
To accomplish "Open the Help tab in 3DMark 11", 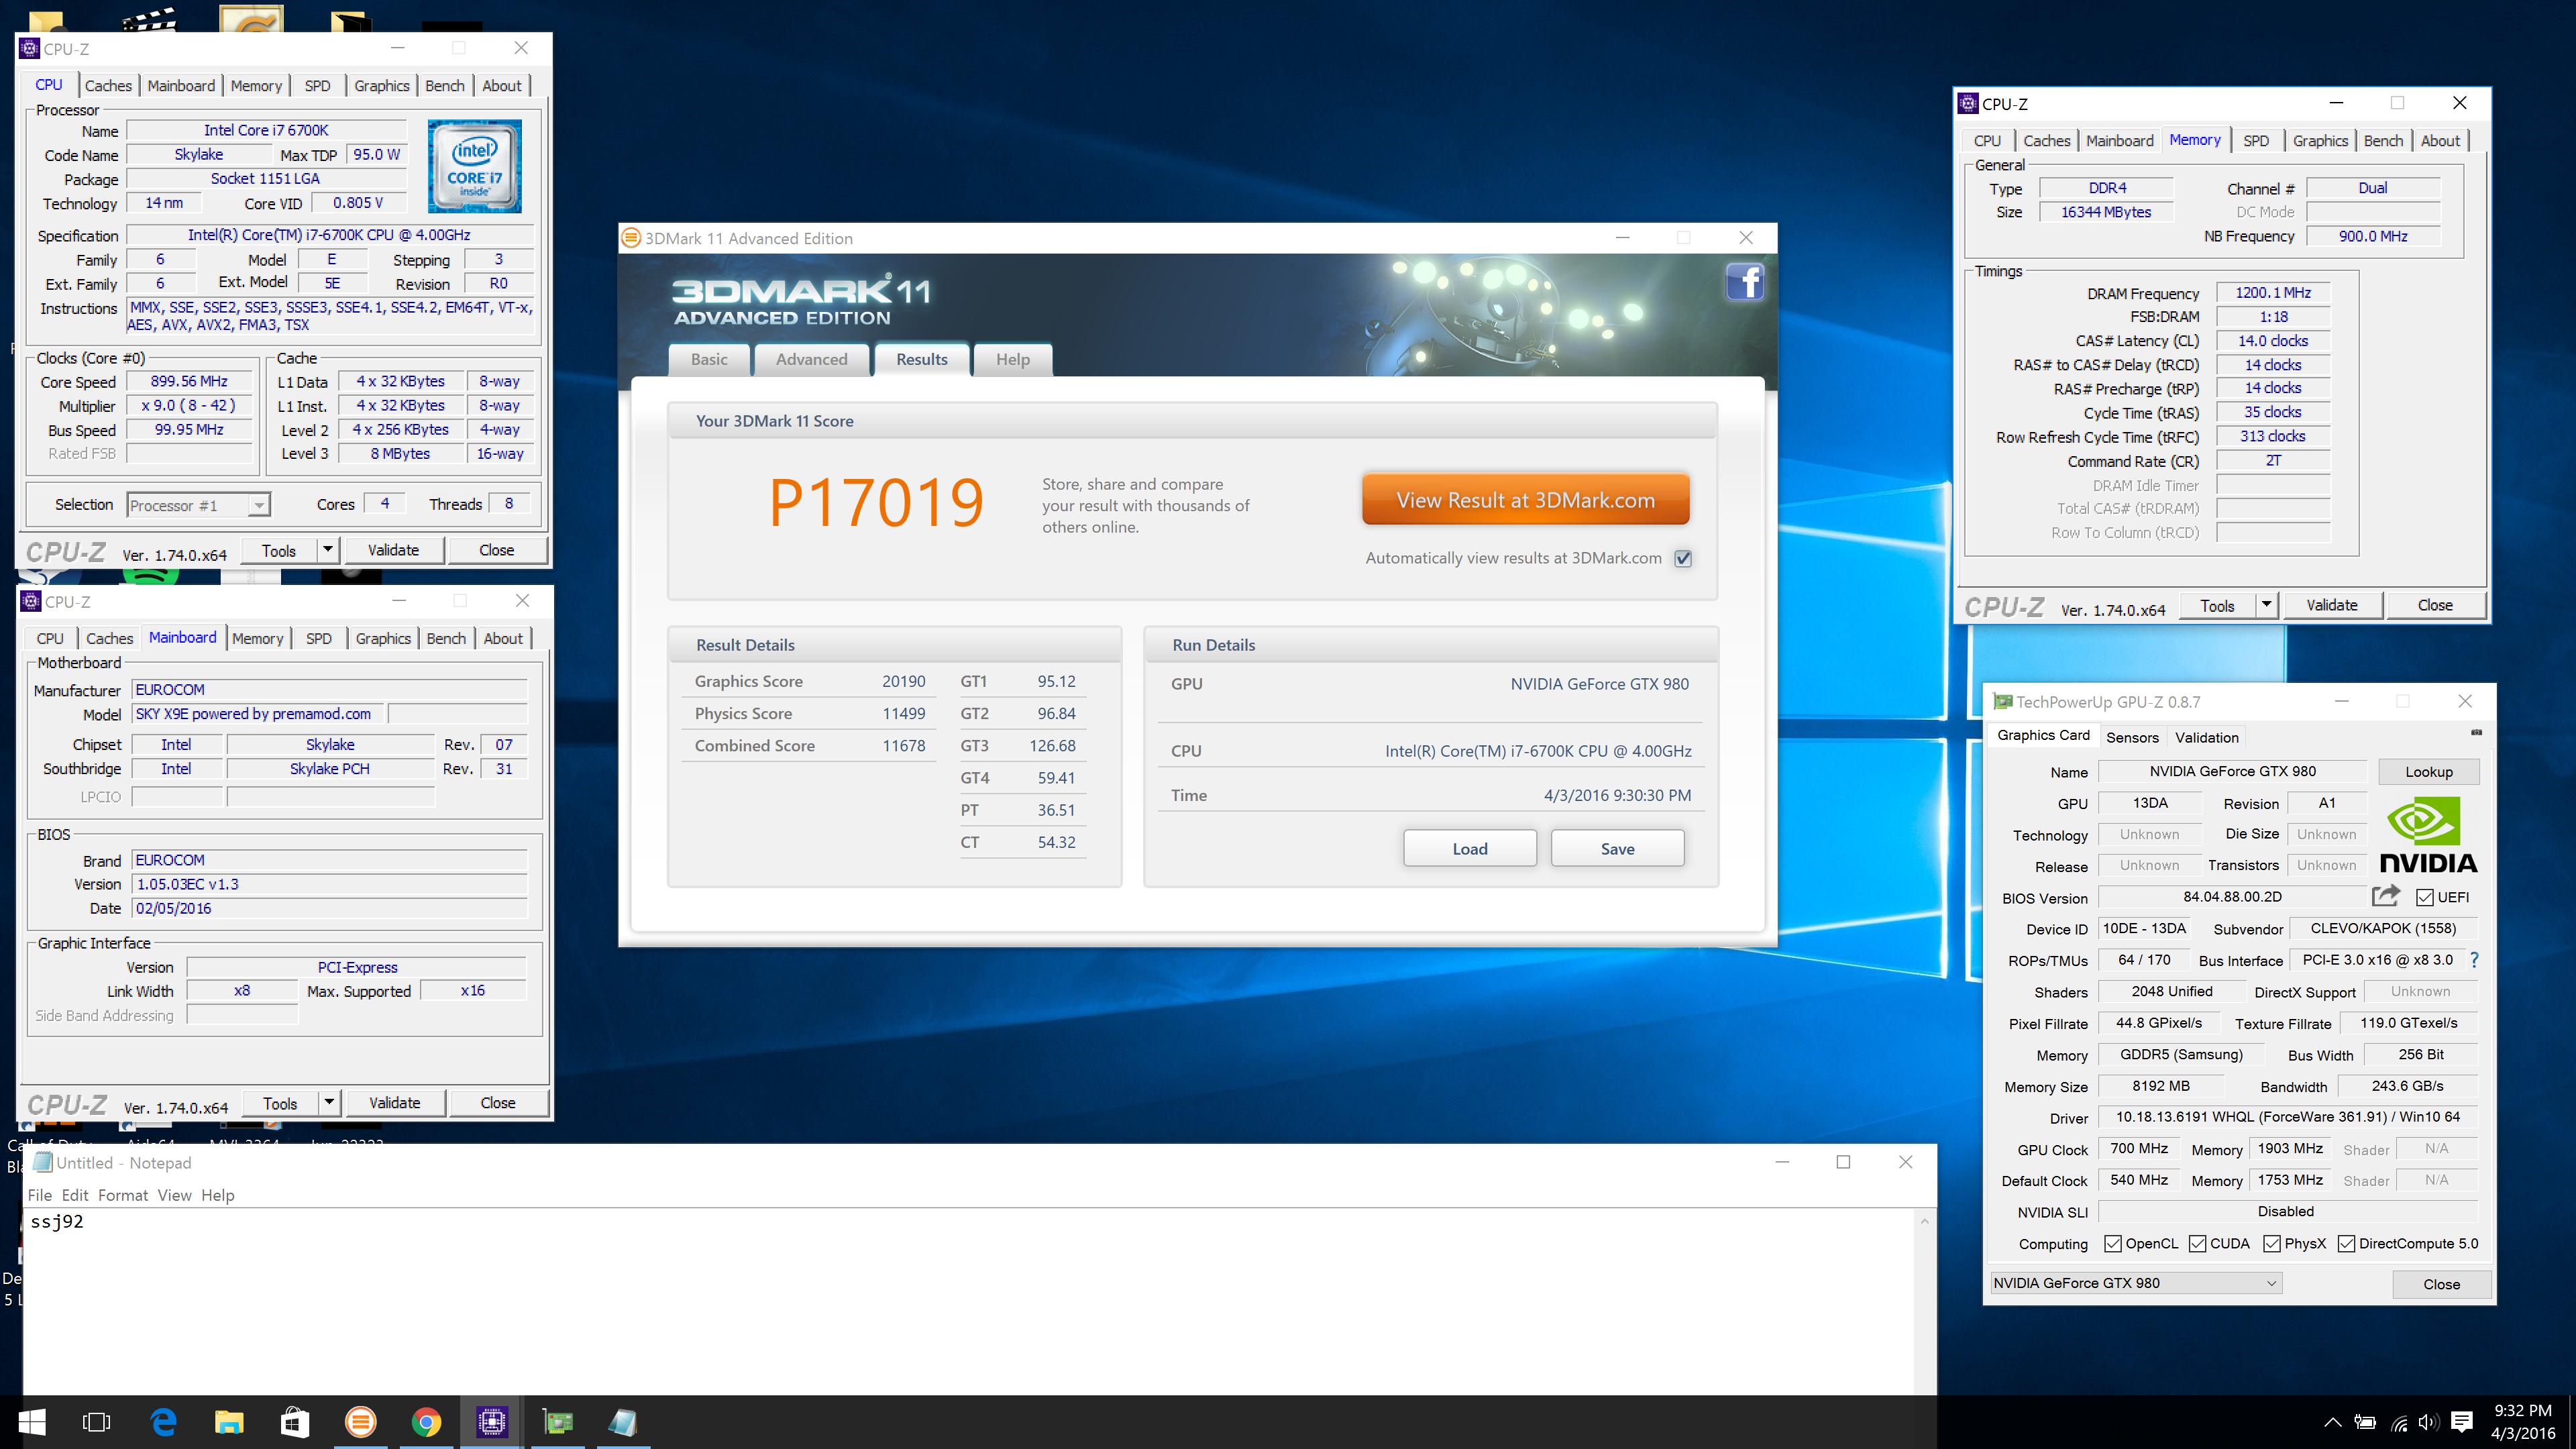I will (x=1012, y=359).
